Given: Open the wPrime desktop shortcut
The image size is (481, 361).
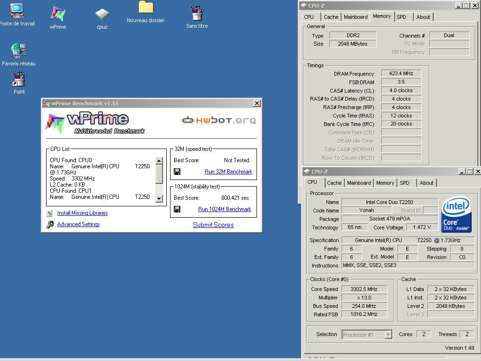Looking at the screenshot, I should (x=58, y=14).
